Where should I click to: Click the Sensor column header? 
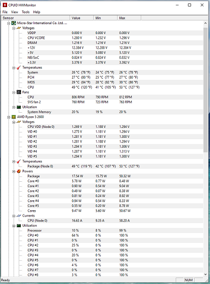coord(35,18)
